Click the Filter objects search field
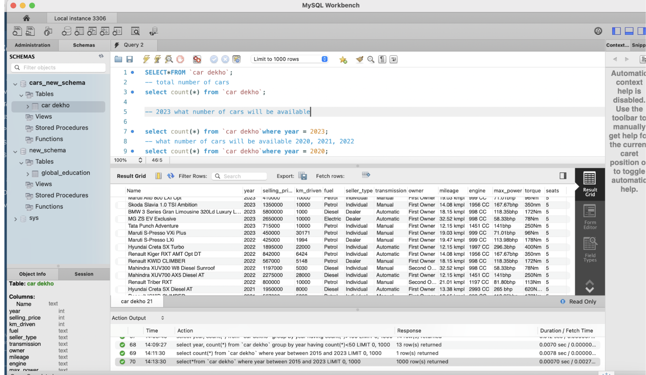 [x=59, y=68]
